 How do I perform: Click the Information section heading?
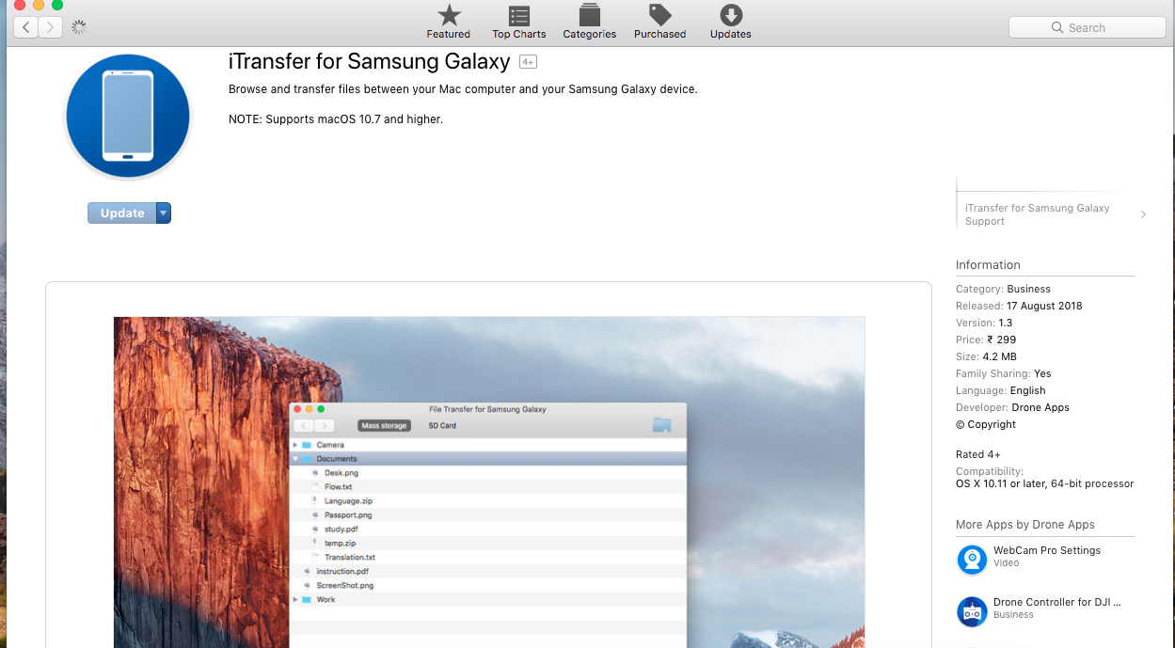pyautogui.click(x=988, y=265)
